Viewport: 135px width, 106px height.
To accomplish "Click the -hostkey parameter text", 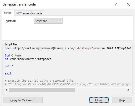I will click(83, 48).
